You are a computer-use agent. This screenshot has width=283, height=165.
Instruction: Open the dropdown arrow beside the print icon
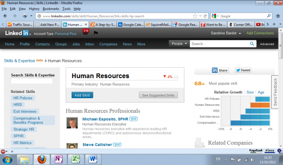click(31, 16)
